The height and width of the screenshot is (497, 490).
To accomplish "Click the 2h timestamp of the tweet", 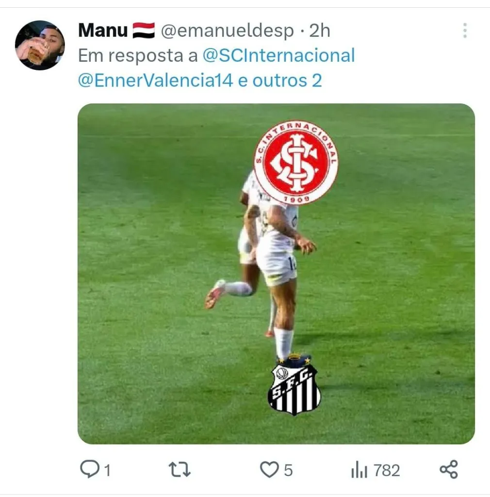I will 320,31.
